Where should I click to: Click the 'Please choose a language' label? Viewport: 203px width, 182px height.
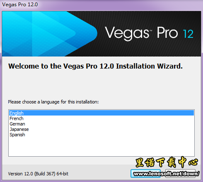53,102
